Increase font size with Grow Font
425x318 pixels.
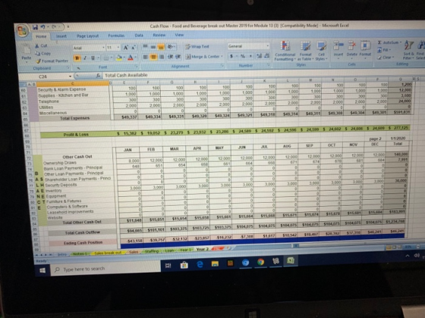click(125, 48)
